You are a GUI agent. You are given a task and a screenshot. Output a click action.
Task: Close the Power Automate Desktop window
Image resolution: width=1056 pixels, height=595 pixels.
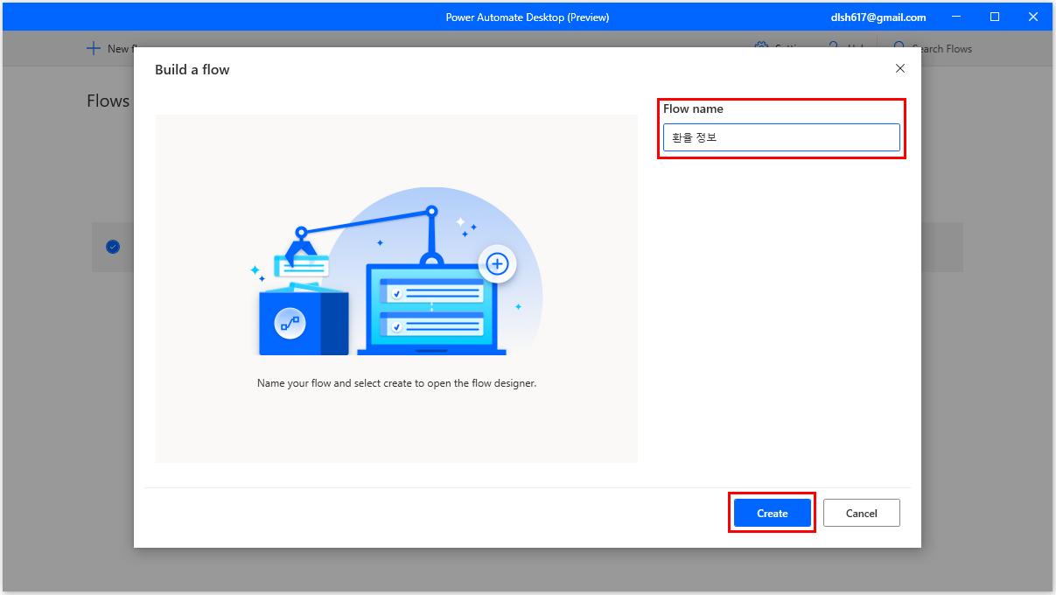click(x=1033, y=17)
